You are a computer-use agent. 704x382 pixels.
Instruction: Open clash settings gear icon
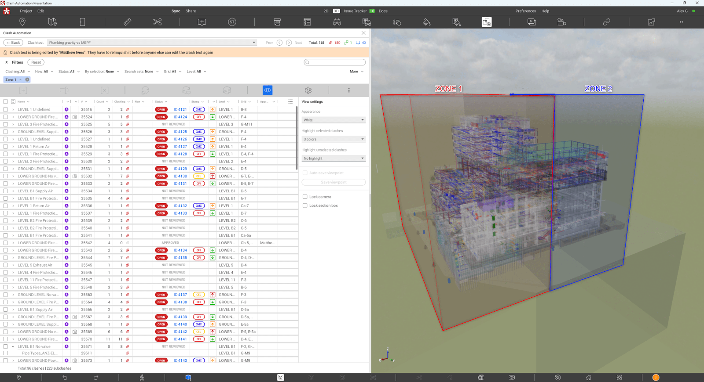click(308, 90)
